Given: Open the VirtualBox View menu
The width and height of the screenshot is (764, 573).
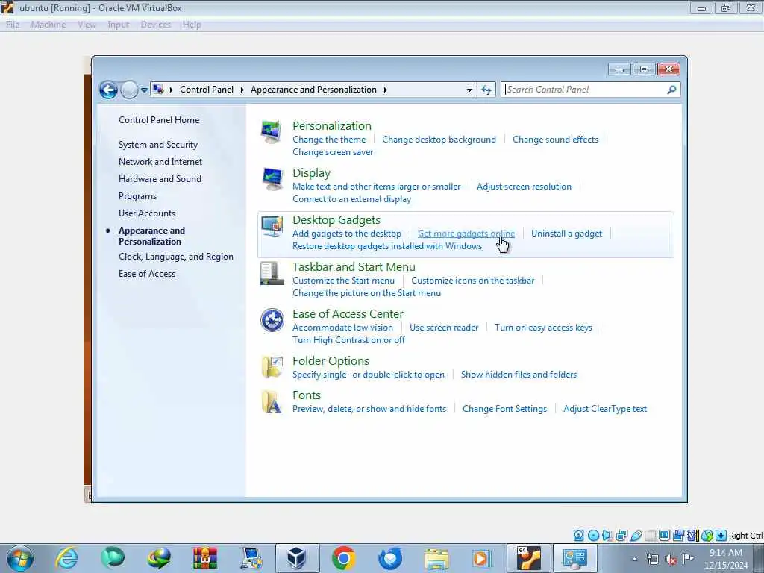Looking at the screenshot, I should point(87,25).
